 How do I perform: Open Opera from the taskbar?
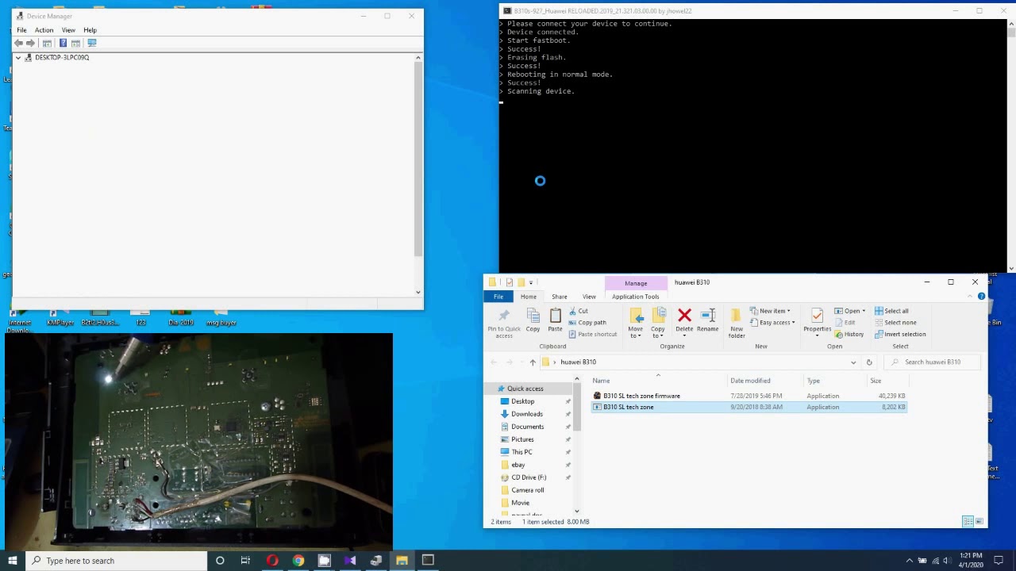tap(272, 561)
